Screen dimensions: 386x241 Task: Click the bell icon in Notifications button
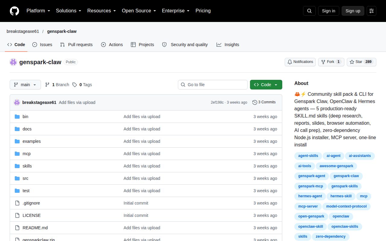(x=290, y=62)
